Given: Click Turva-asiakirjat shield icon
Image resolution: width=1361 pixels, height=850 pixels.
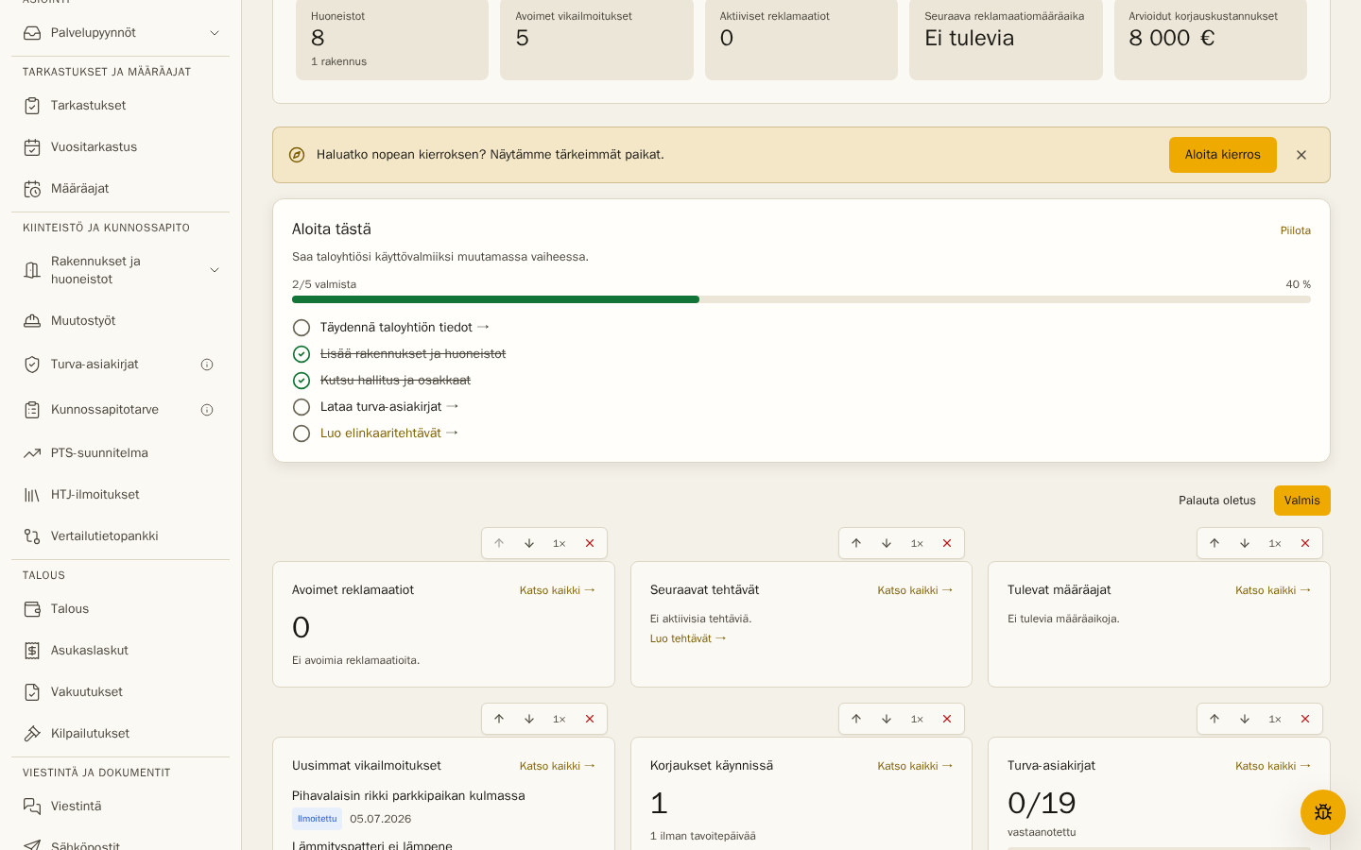Looking at the screenshot, I should point(32,365).
